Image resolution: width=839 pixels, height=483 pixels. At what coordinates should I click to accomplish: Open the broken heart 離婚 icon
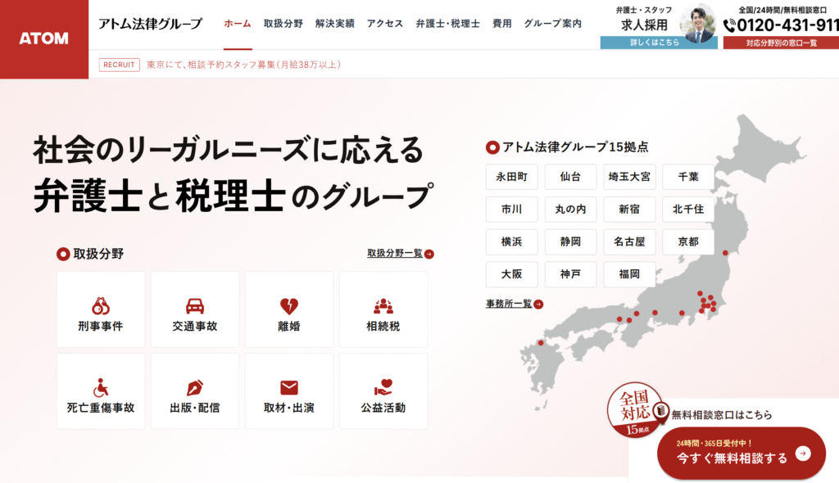tap(289, 306)
